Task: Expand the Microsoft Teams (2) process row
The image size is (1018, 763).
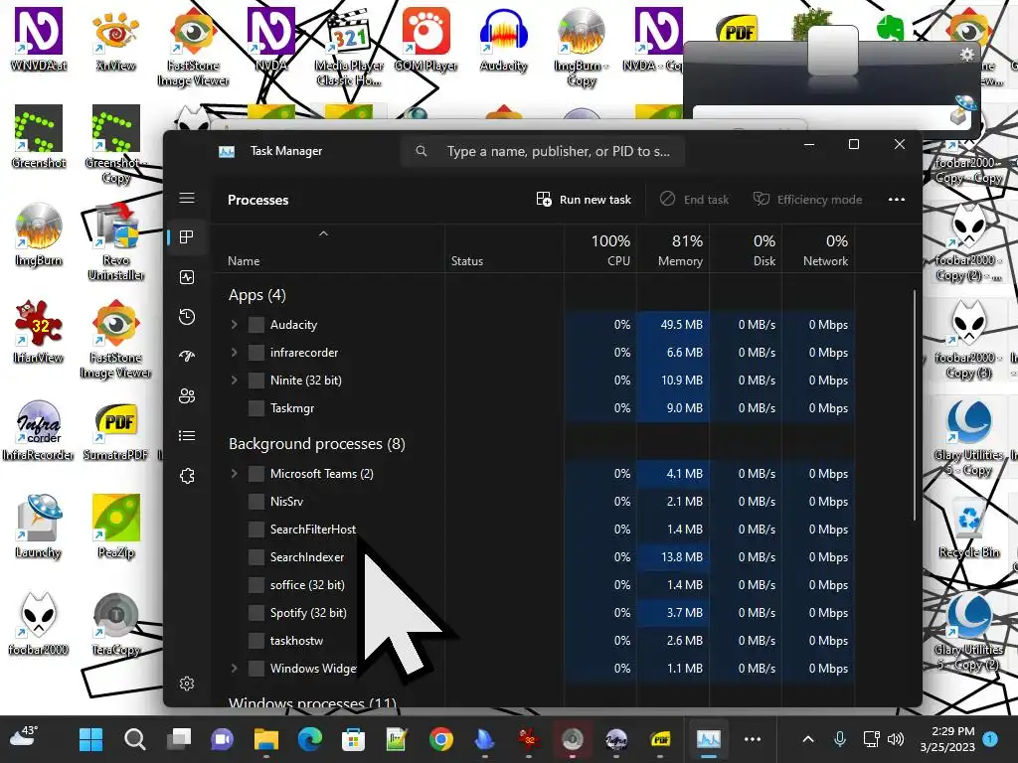Action: (x=235, y=474)
